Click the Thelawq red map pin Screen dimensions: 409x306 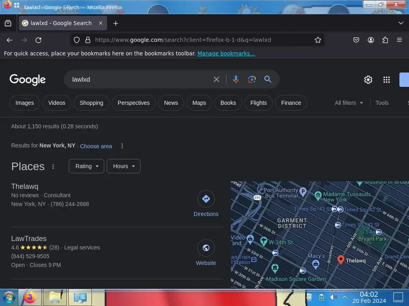point(340,260)
